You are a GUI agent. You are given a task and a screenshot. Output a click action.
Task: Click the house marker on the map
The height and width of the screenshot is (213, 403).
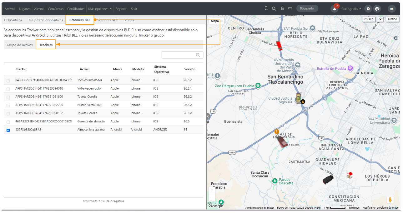click(350, 175)
